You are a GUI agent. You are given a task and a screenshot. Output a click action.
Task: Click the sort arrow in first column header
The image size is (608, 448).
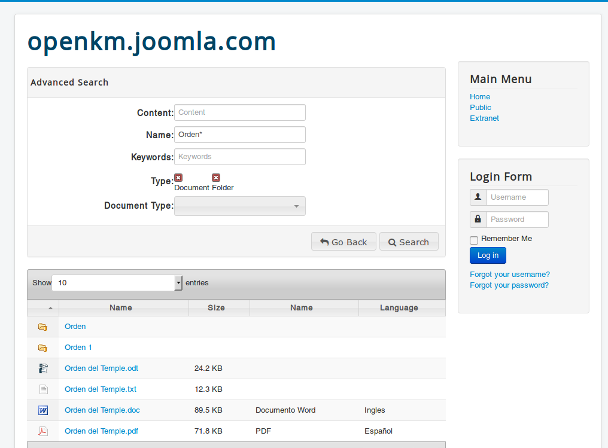click(x=50, y=307)
